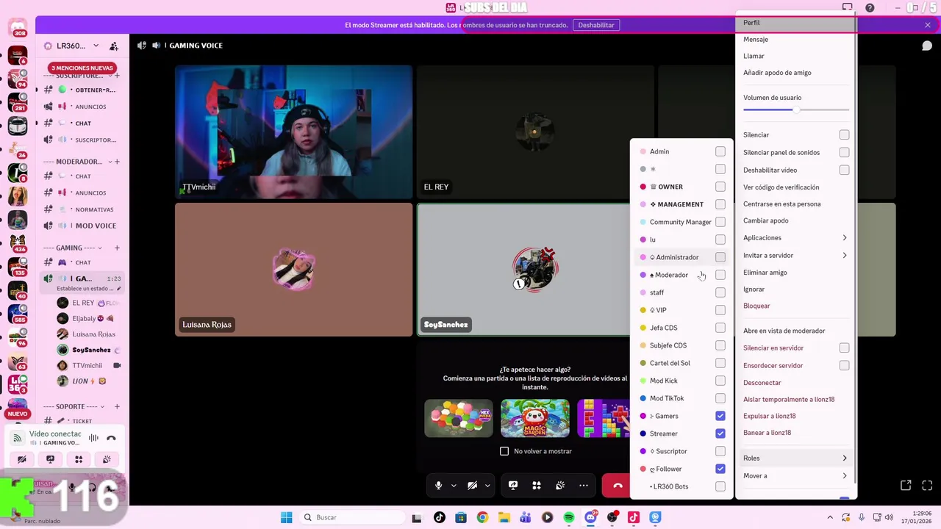
Task: Pop out the call window
Action: pyautogui.click(x=906, y=486)
